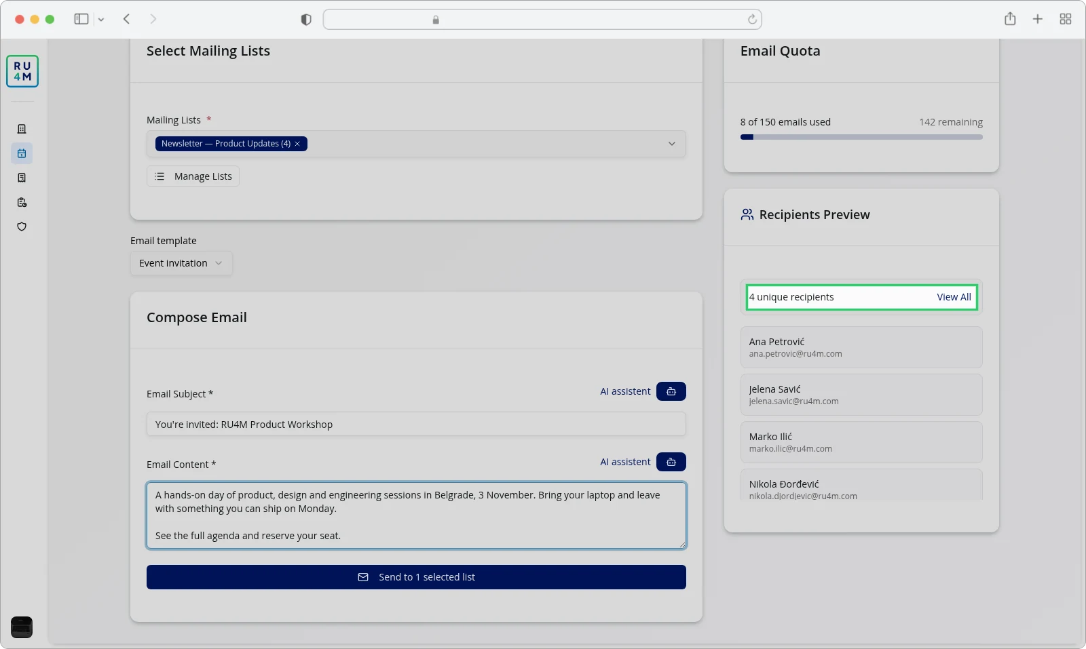
Task: Open the Event invitation template dropdown
Action: pos(181,263)
